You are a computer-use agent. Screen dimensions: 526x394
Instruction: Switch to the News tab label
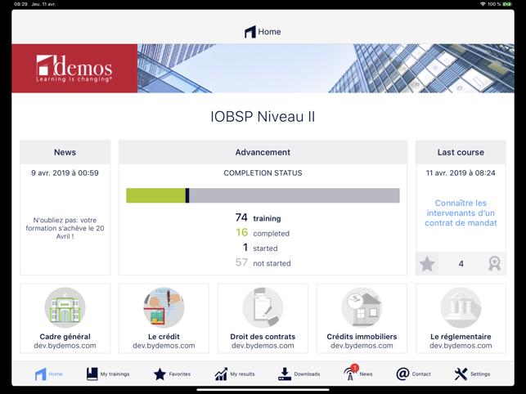point(366,374)
